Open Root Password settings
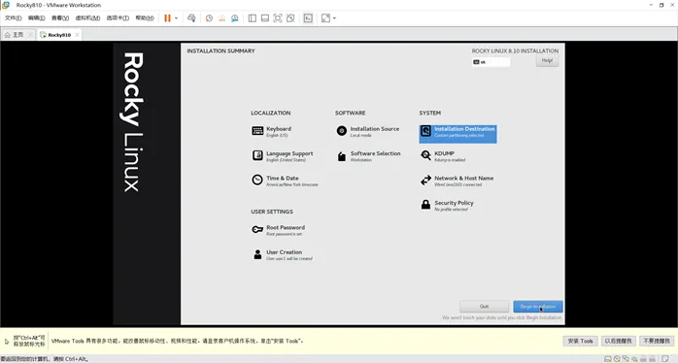This screenshot has height=363, width=678. (279, 230)
